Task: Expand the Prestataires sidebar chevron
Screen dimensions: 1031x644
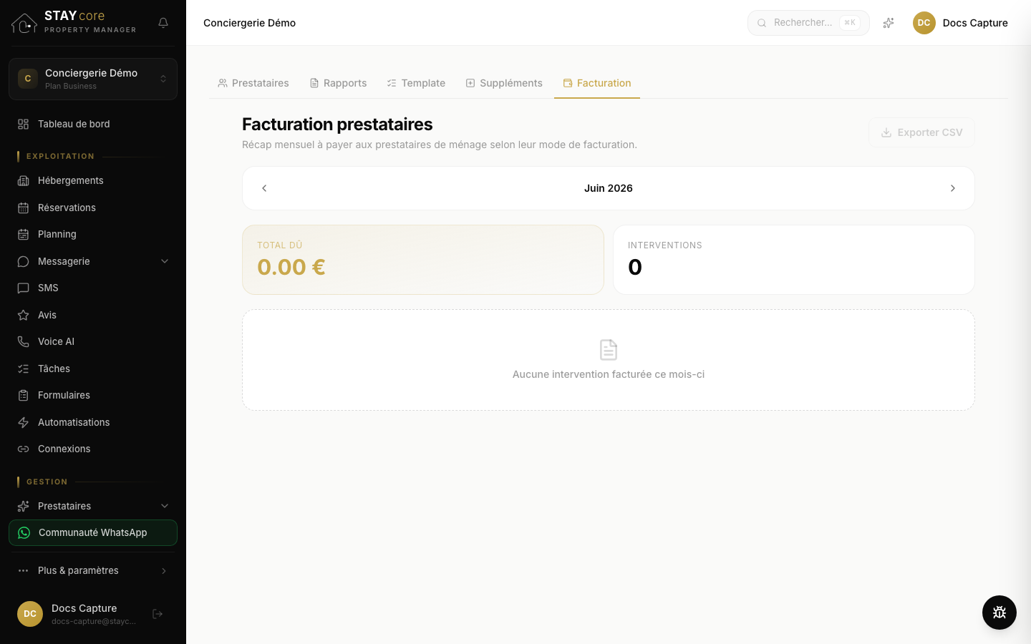Action: [x=165, y=506]
